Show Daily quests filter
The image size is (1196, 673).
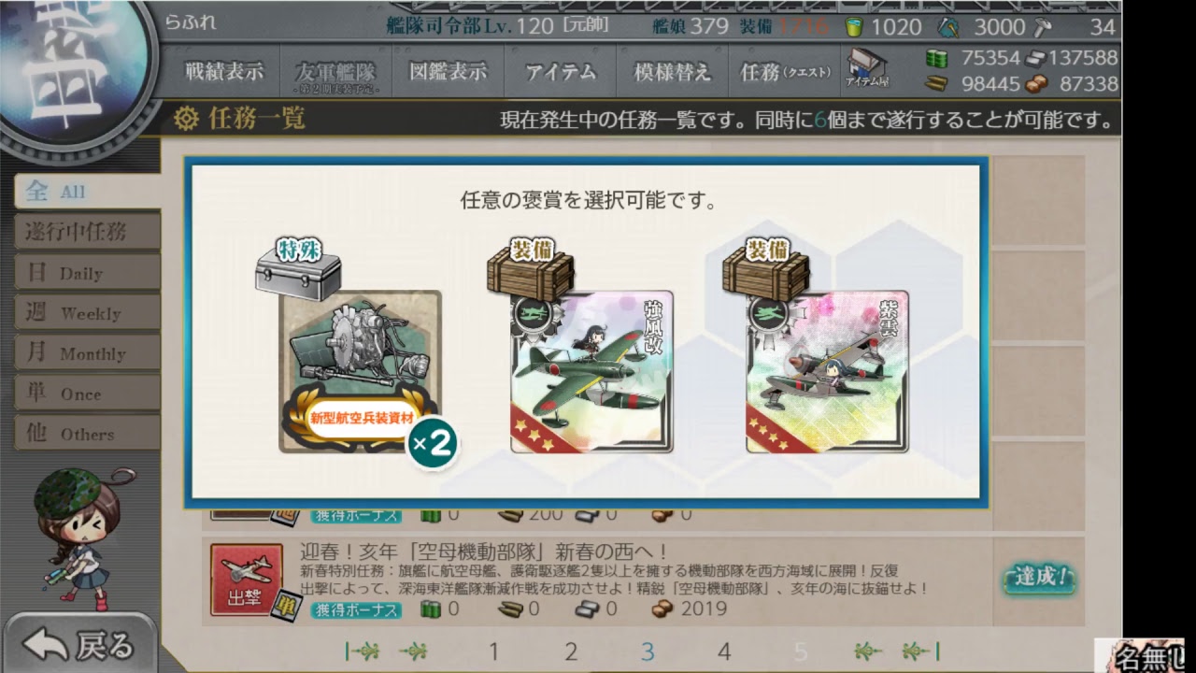[86, 272]
